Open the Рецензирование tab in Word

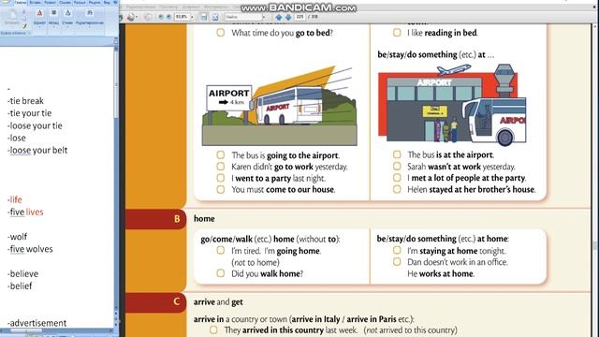[95, 2]
